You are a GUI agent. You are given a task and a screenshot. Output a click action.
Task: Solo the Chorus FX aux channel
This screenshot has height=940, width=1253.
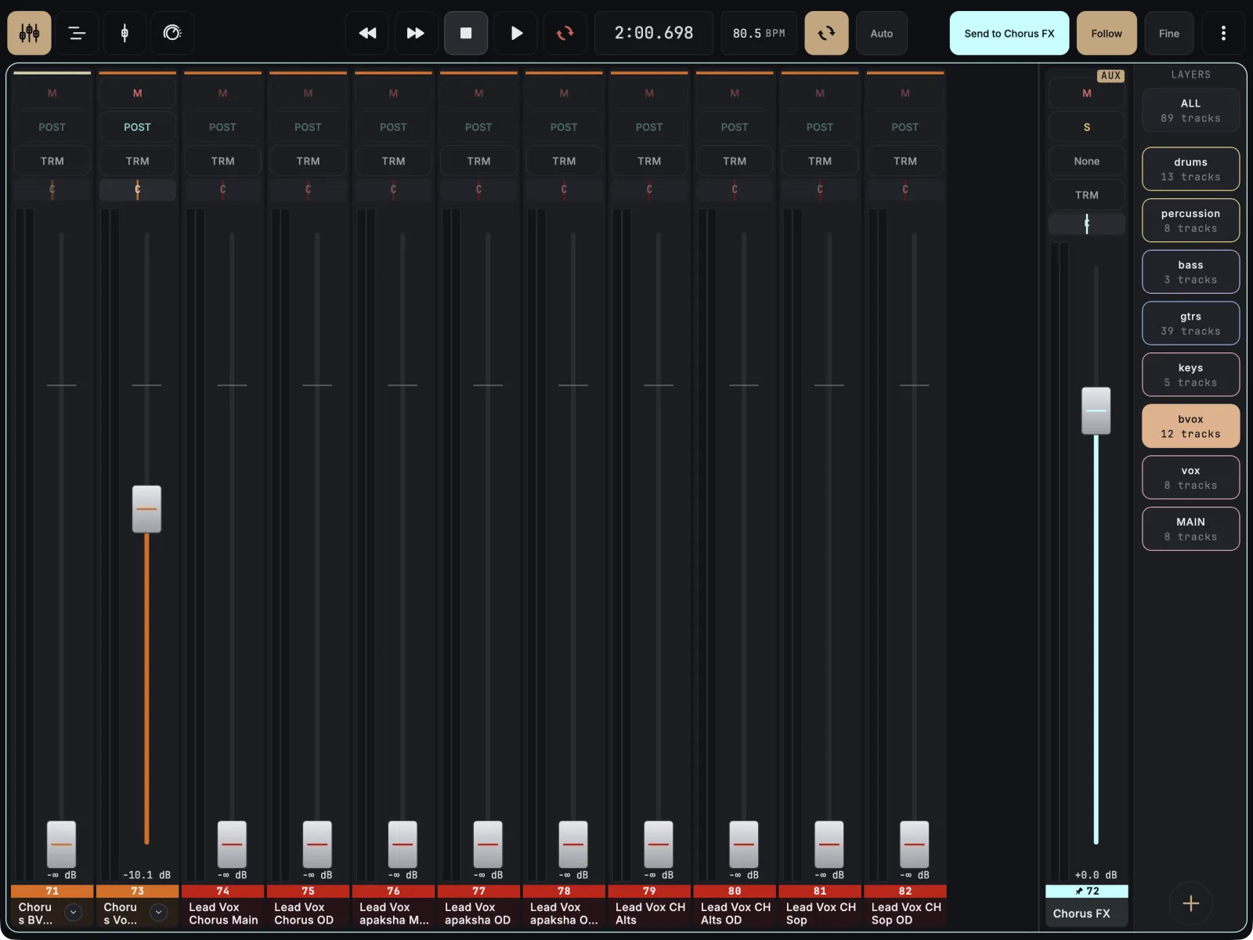[1087, 127]
